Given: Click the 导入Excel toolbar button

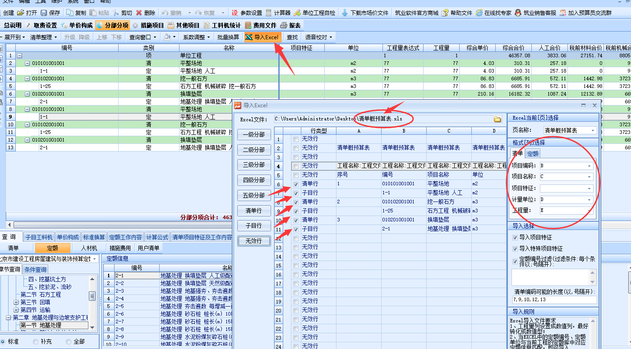Looking at the screenshot, I should (x=262, y=37).
